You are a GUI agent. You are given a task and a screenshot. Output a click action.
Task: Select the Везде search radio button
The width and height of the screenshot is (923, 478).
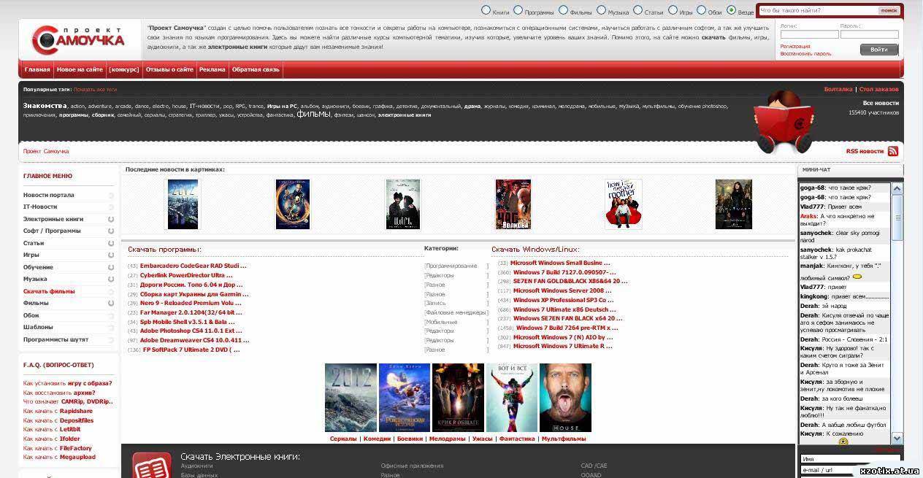tap(731, 10)
